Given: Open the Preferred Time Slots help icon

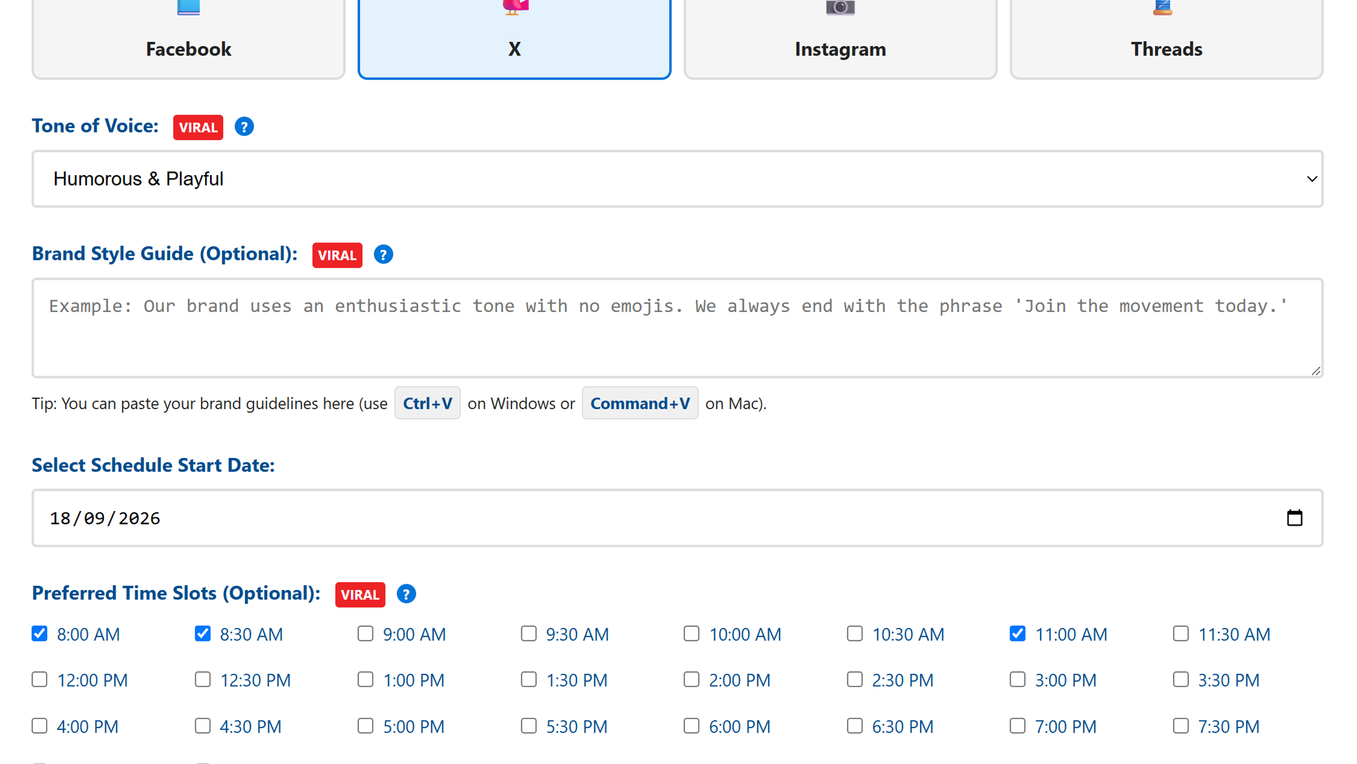Looking at the screenshot, I should [x=406, y=594].
